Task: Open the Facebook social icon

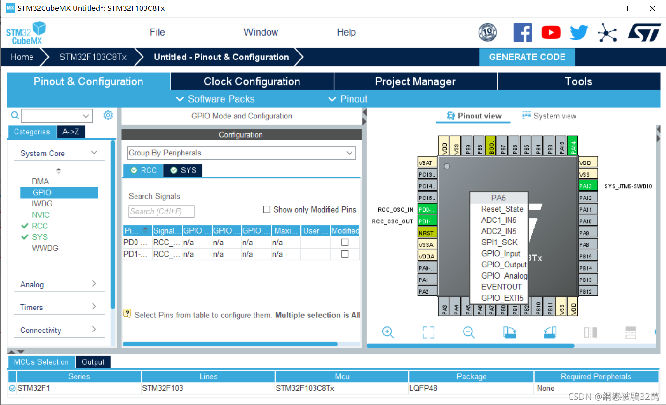Action: [523, 32]
